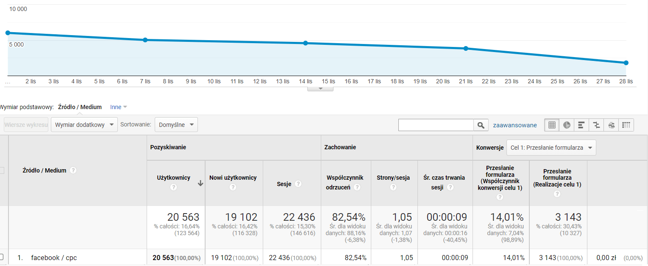Switch to the data table view icon
Viewport: 648px width, 266px height.
pos(552,125)
